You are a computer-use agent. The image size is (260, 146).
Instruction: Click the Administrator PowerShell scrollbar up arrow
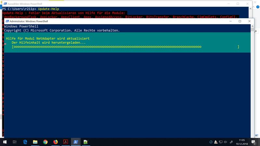253,26
